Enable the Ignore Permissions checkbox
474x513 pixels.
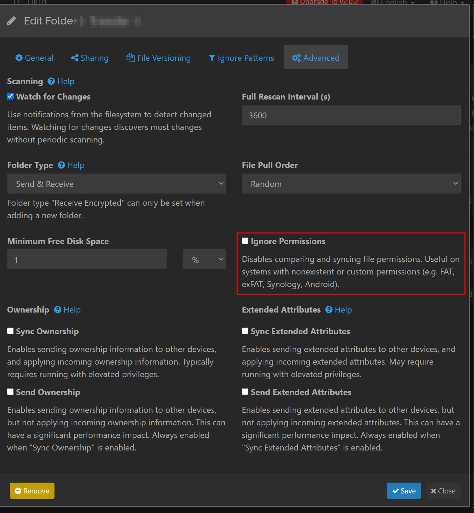point(245,241)
